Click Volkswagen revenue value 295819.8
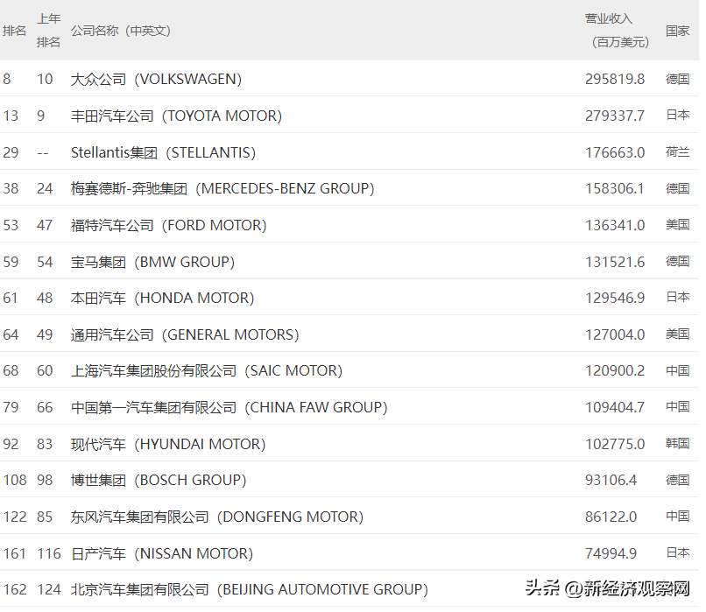706x612 pixels. click(x=615, y=79)
